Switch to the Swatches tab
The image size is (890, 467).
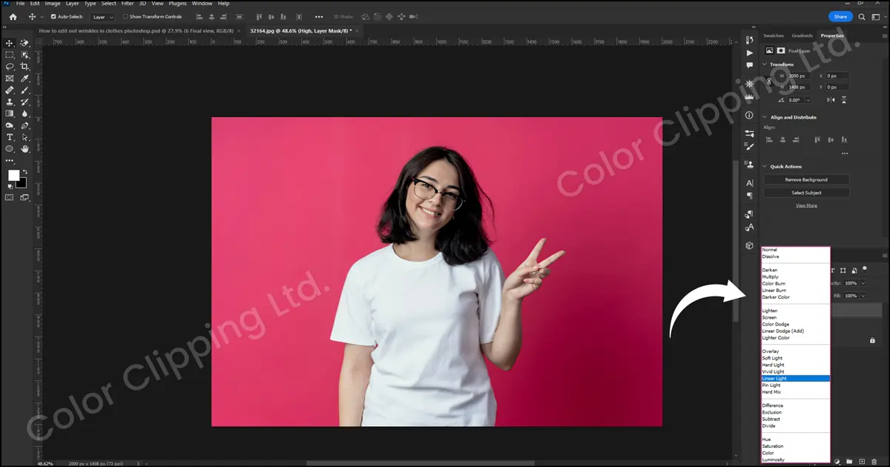pos(774,36)
